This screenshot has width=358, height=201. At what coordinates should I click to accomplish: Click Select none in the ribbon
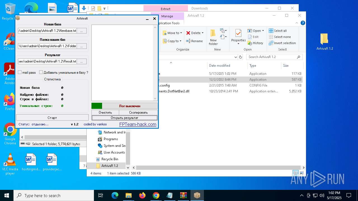coord(280,37)
